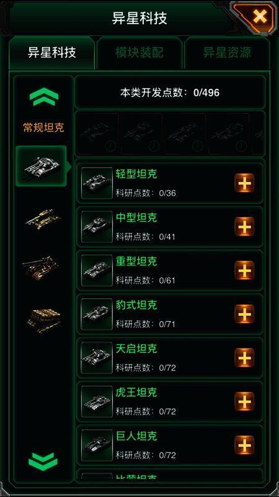
Task: Select the rocket launcher category in sidebar
Action: pos(43,320)
